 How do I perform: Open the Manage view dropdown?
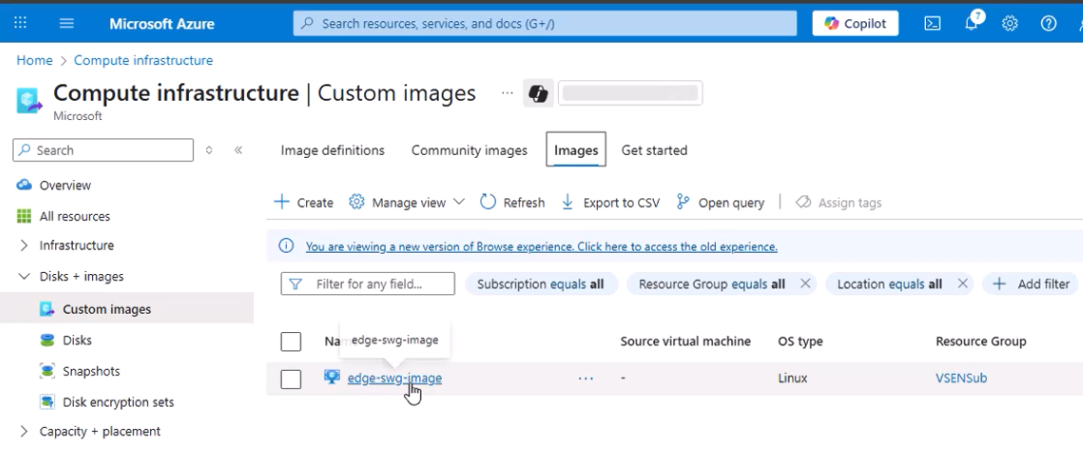[x=407, y=202]
